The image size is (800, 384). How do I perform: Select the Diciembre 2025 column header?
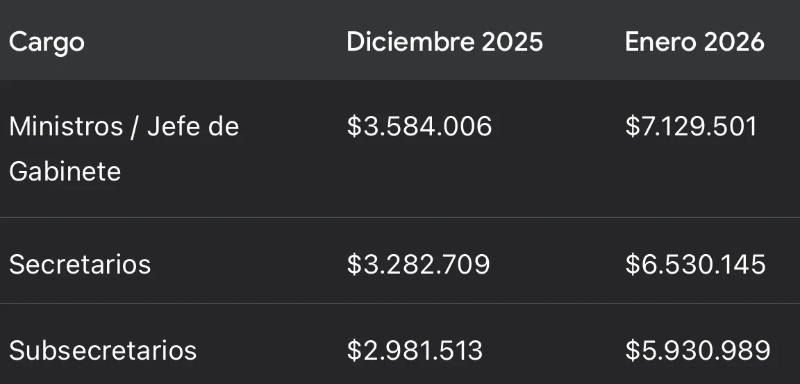[444, 42]
